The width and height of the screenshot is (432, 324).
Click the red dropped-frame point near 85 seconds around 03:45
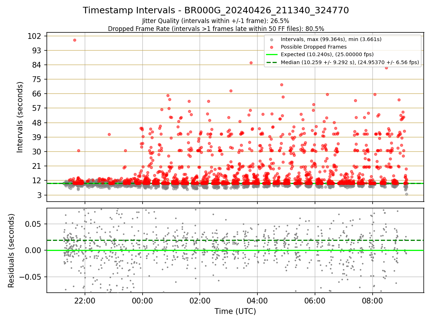[251, 63]
